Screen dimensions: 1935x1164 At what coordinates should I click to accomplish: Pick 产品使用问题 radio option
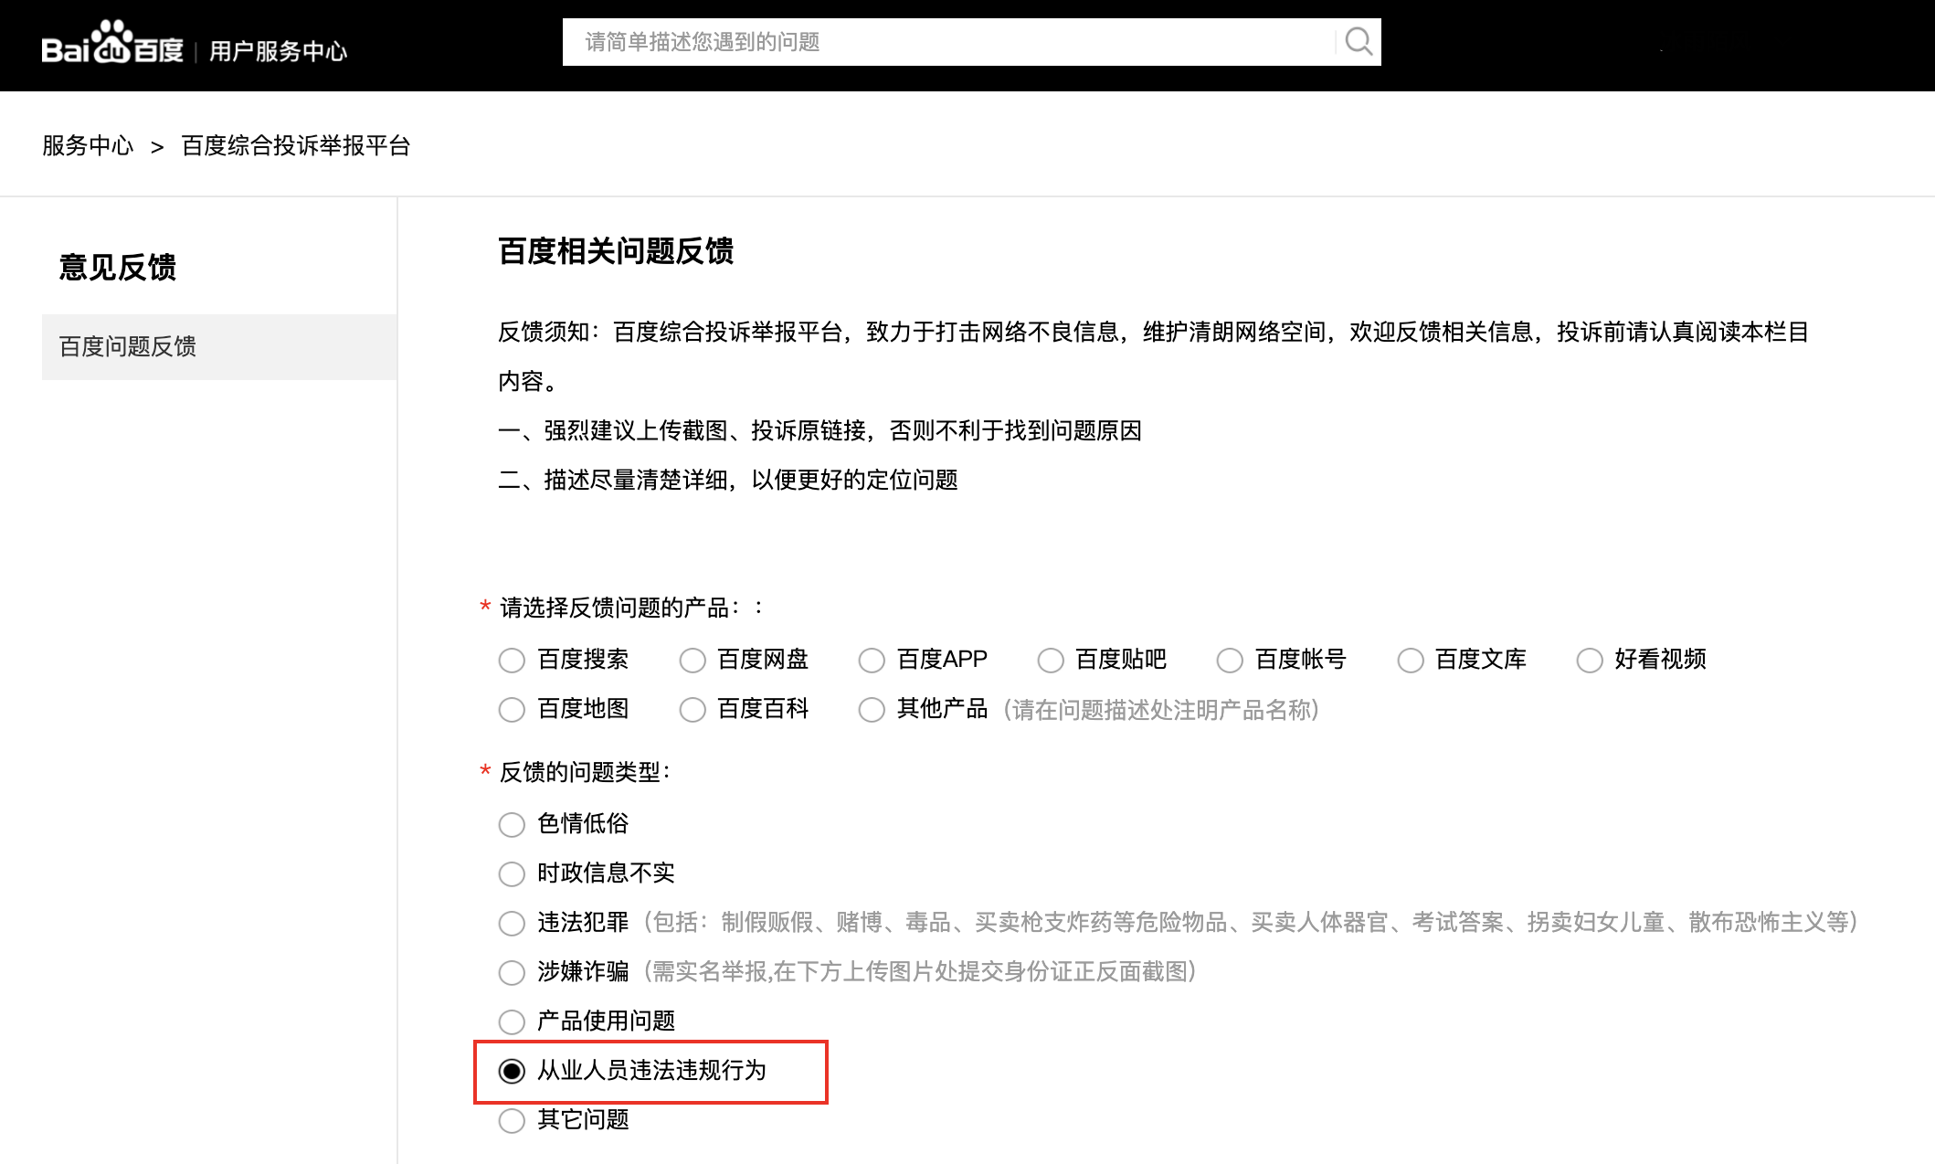(512, 1021)
